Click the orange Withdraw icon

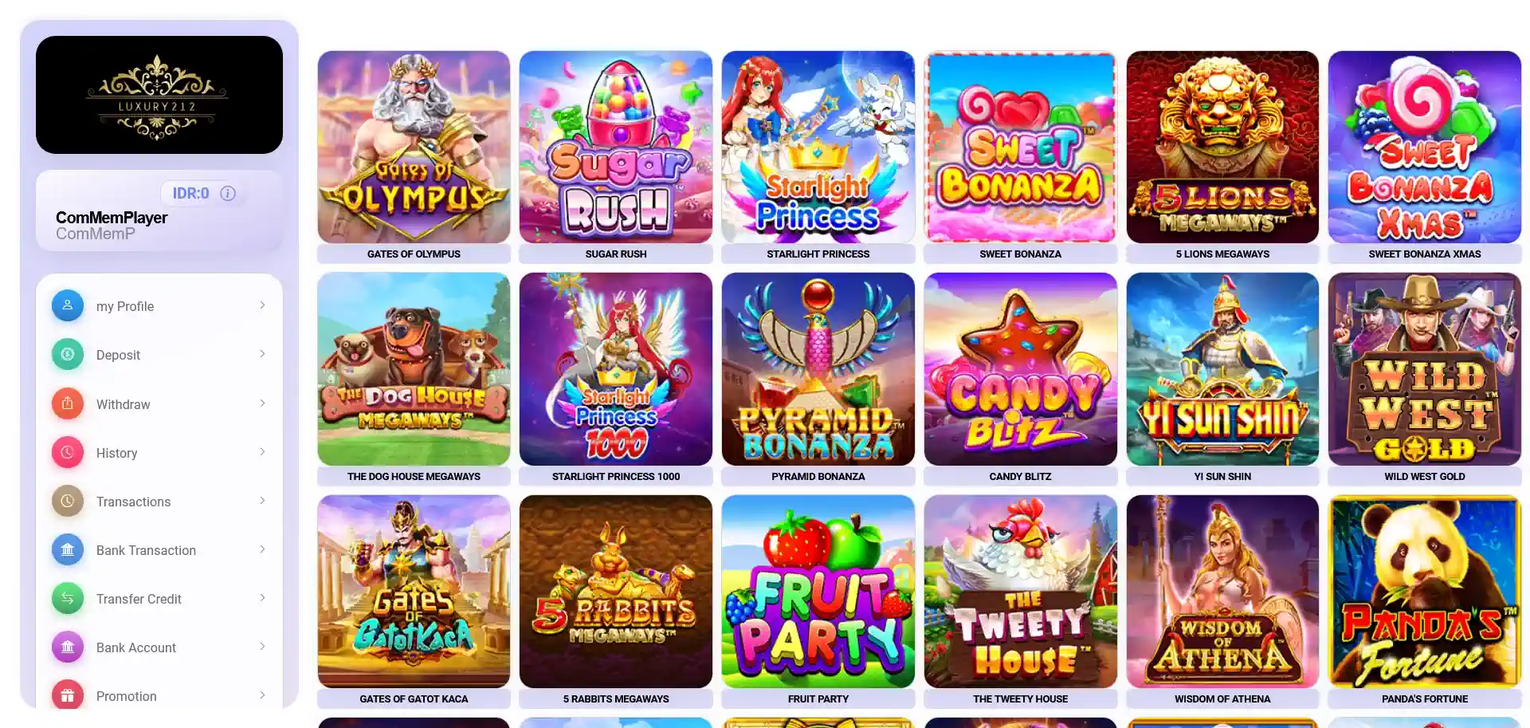point(68,403)
